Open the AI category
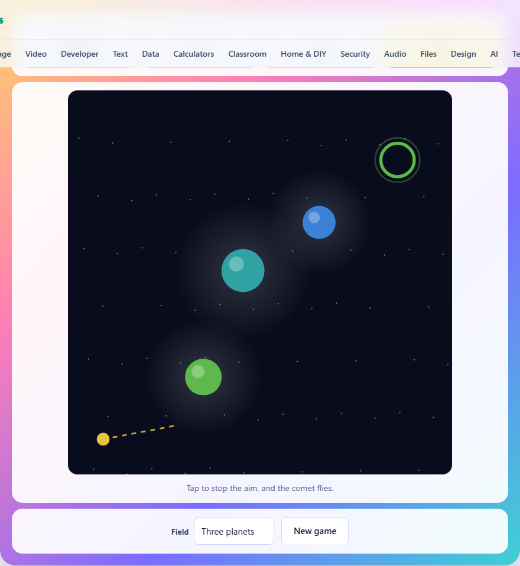Screen dimensions: 520x566 coord(493,54)
